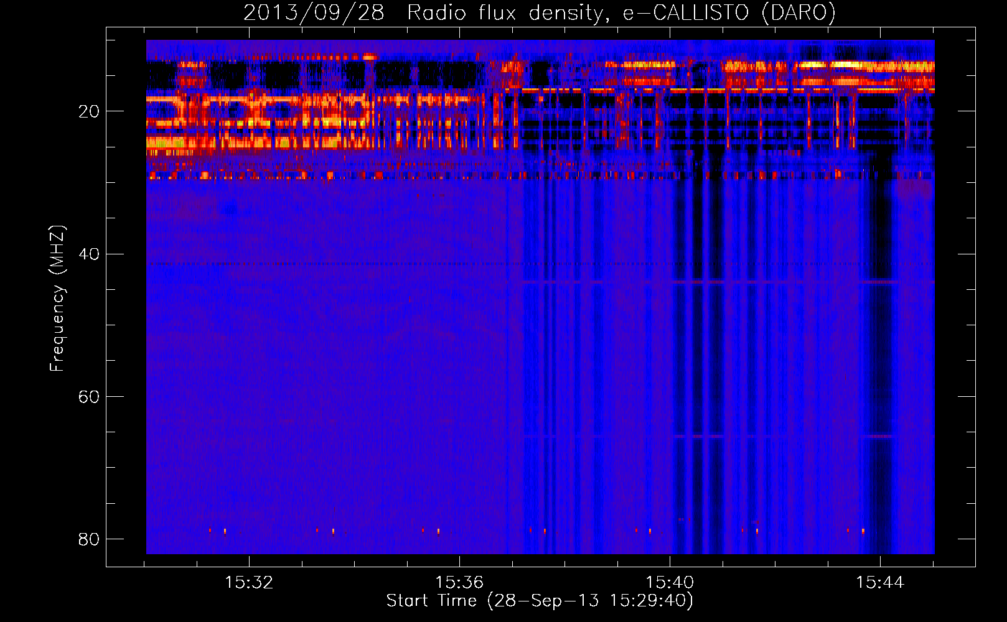The height and width of the screenshot is (622, 1007).
Task: Click the x-axis time label 15:36
Action: pyautogui.click(x=459, y=583)
